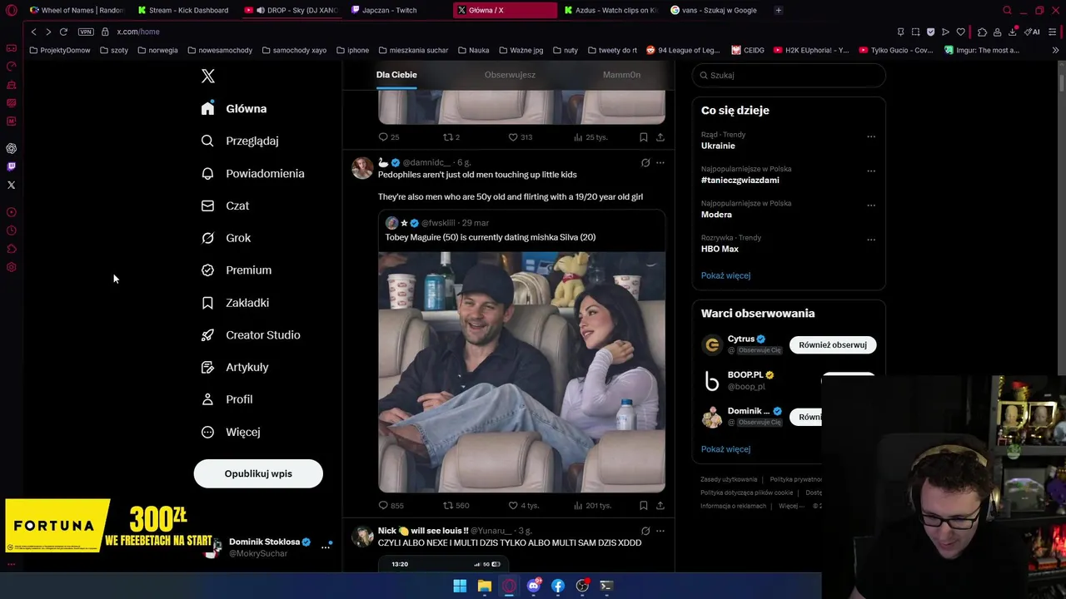Bookmark the top post with 313 likes
The height and width of the screenshot is (599, 1066).
click(x=644, y=137)
